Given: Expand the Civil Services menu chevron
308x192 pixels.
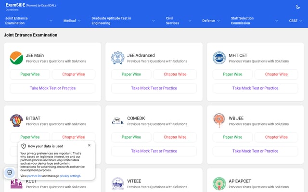Looking at the screenshot, I should (190, 21).
